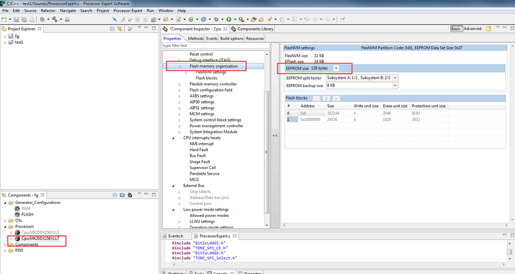The height and width of the screenshot is (274, 515).
Task: Click the plus button for Flash blocks
Action: tap(336, 98)
